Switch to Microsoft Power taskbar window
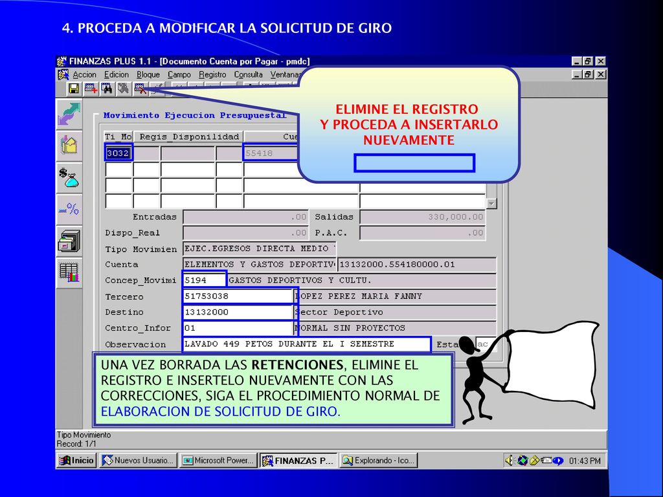This screenshot has height=497, width=663. pos(218,460)
